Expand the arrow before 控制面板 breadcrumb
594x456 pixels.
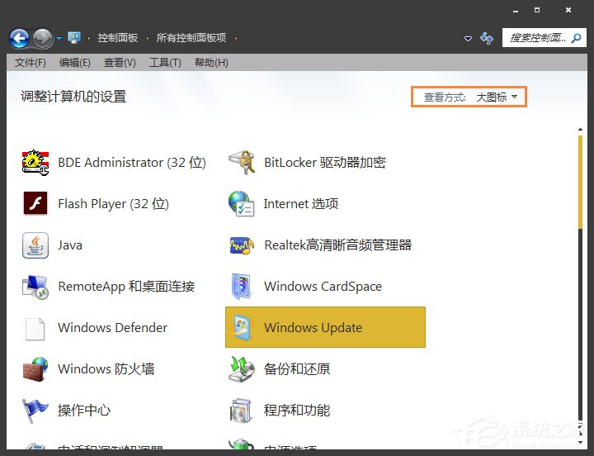88,38
